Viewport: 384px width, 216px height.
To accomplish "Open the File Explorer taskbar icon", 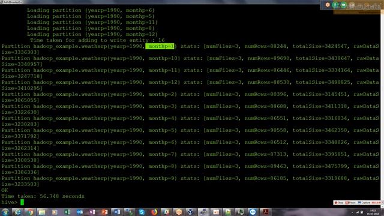I will coord(42,212).
